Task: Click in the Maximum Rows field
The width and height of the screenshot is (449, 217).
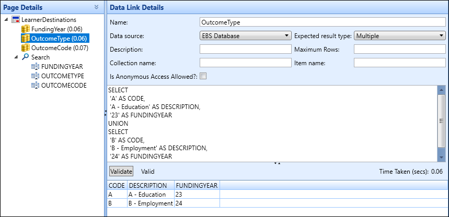Action: click(399, 50)
